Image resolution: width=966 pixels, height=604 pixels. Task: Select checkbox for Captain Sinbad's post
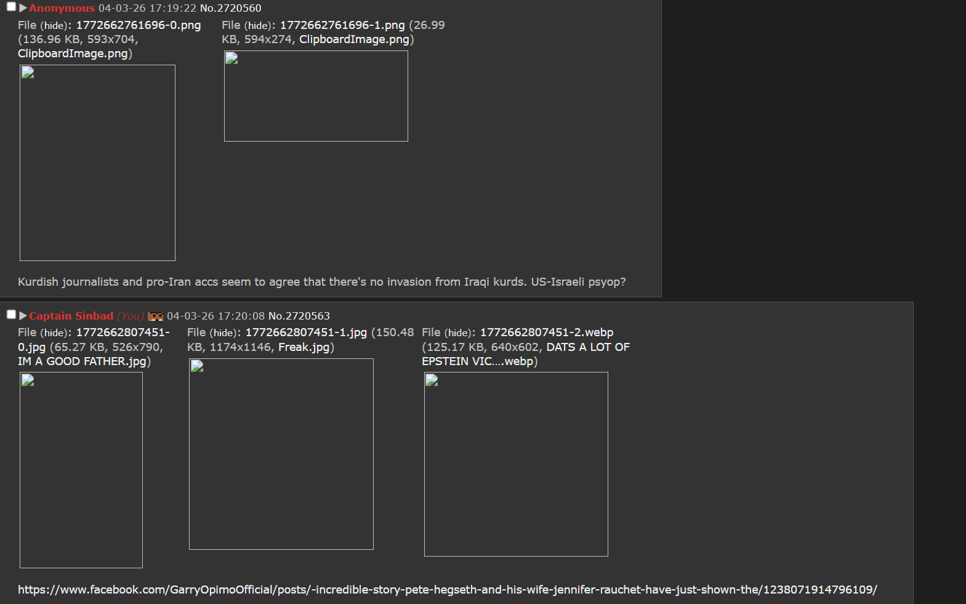coord(11,315)
